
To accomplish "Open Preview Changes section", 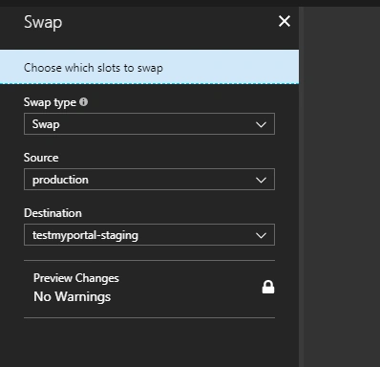I will pyautogui.click(x=149, y=289).
